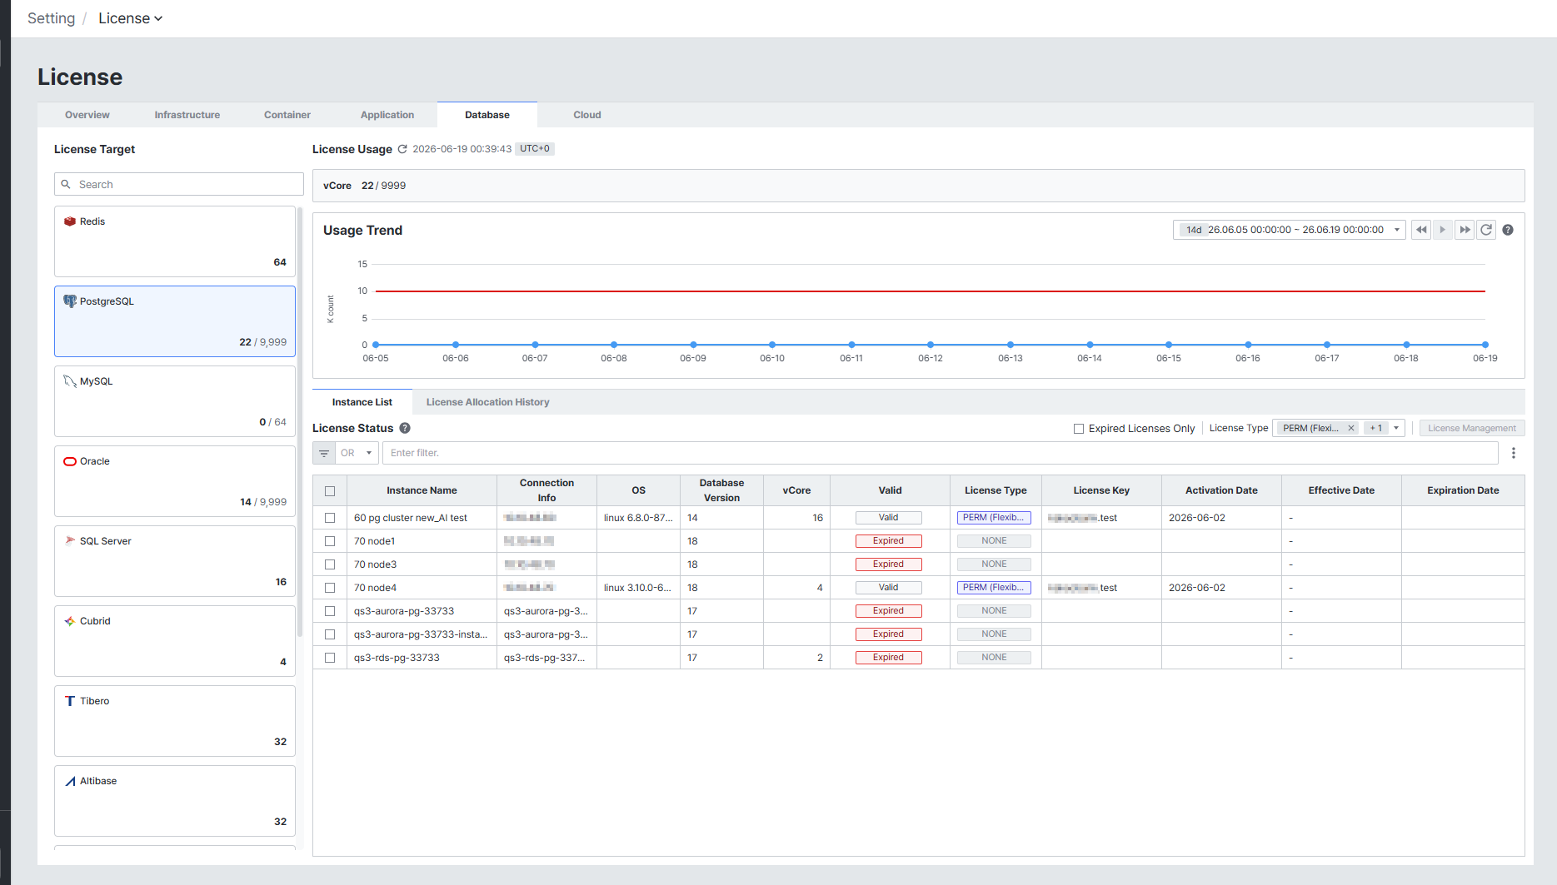The width and height of the screenshot is (1557, 885).
Task: Expand the License breadcrumb dropdown
Action: click(131, 18)
